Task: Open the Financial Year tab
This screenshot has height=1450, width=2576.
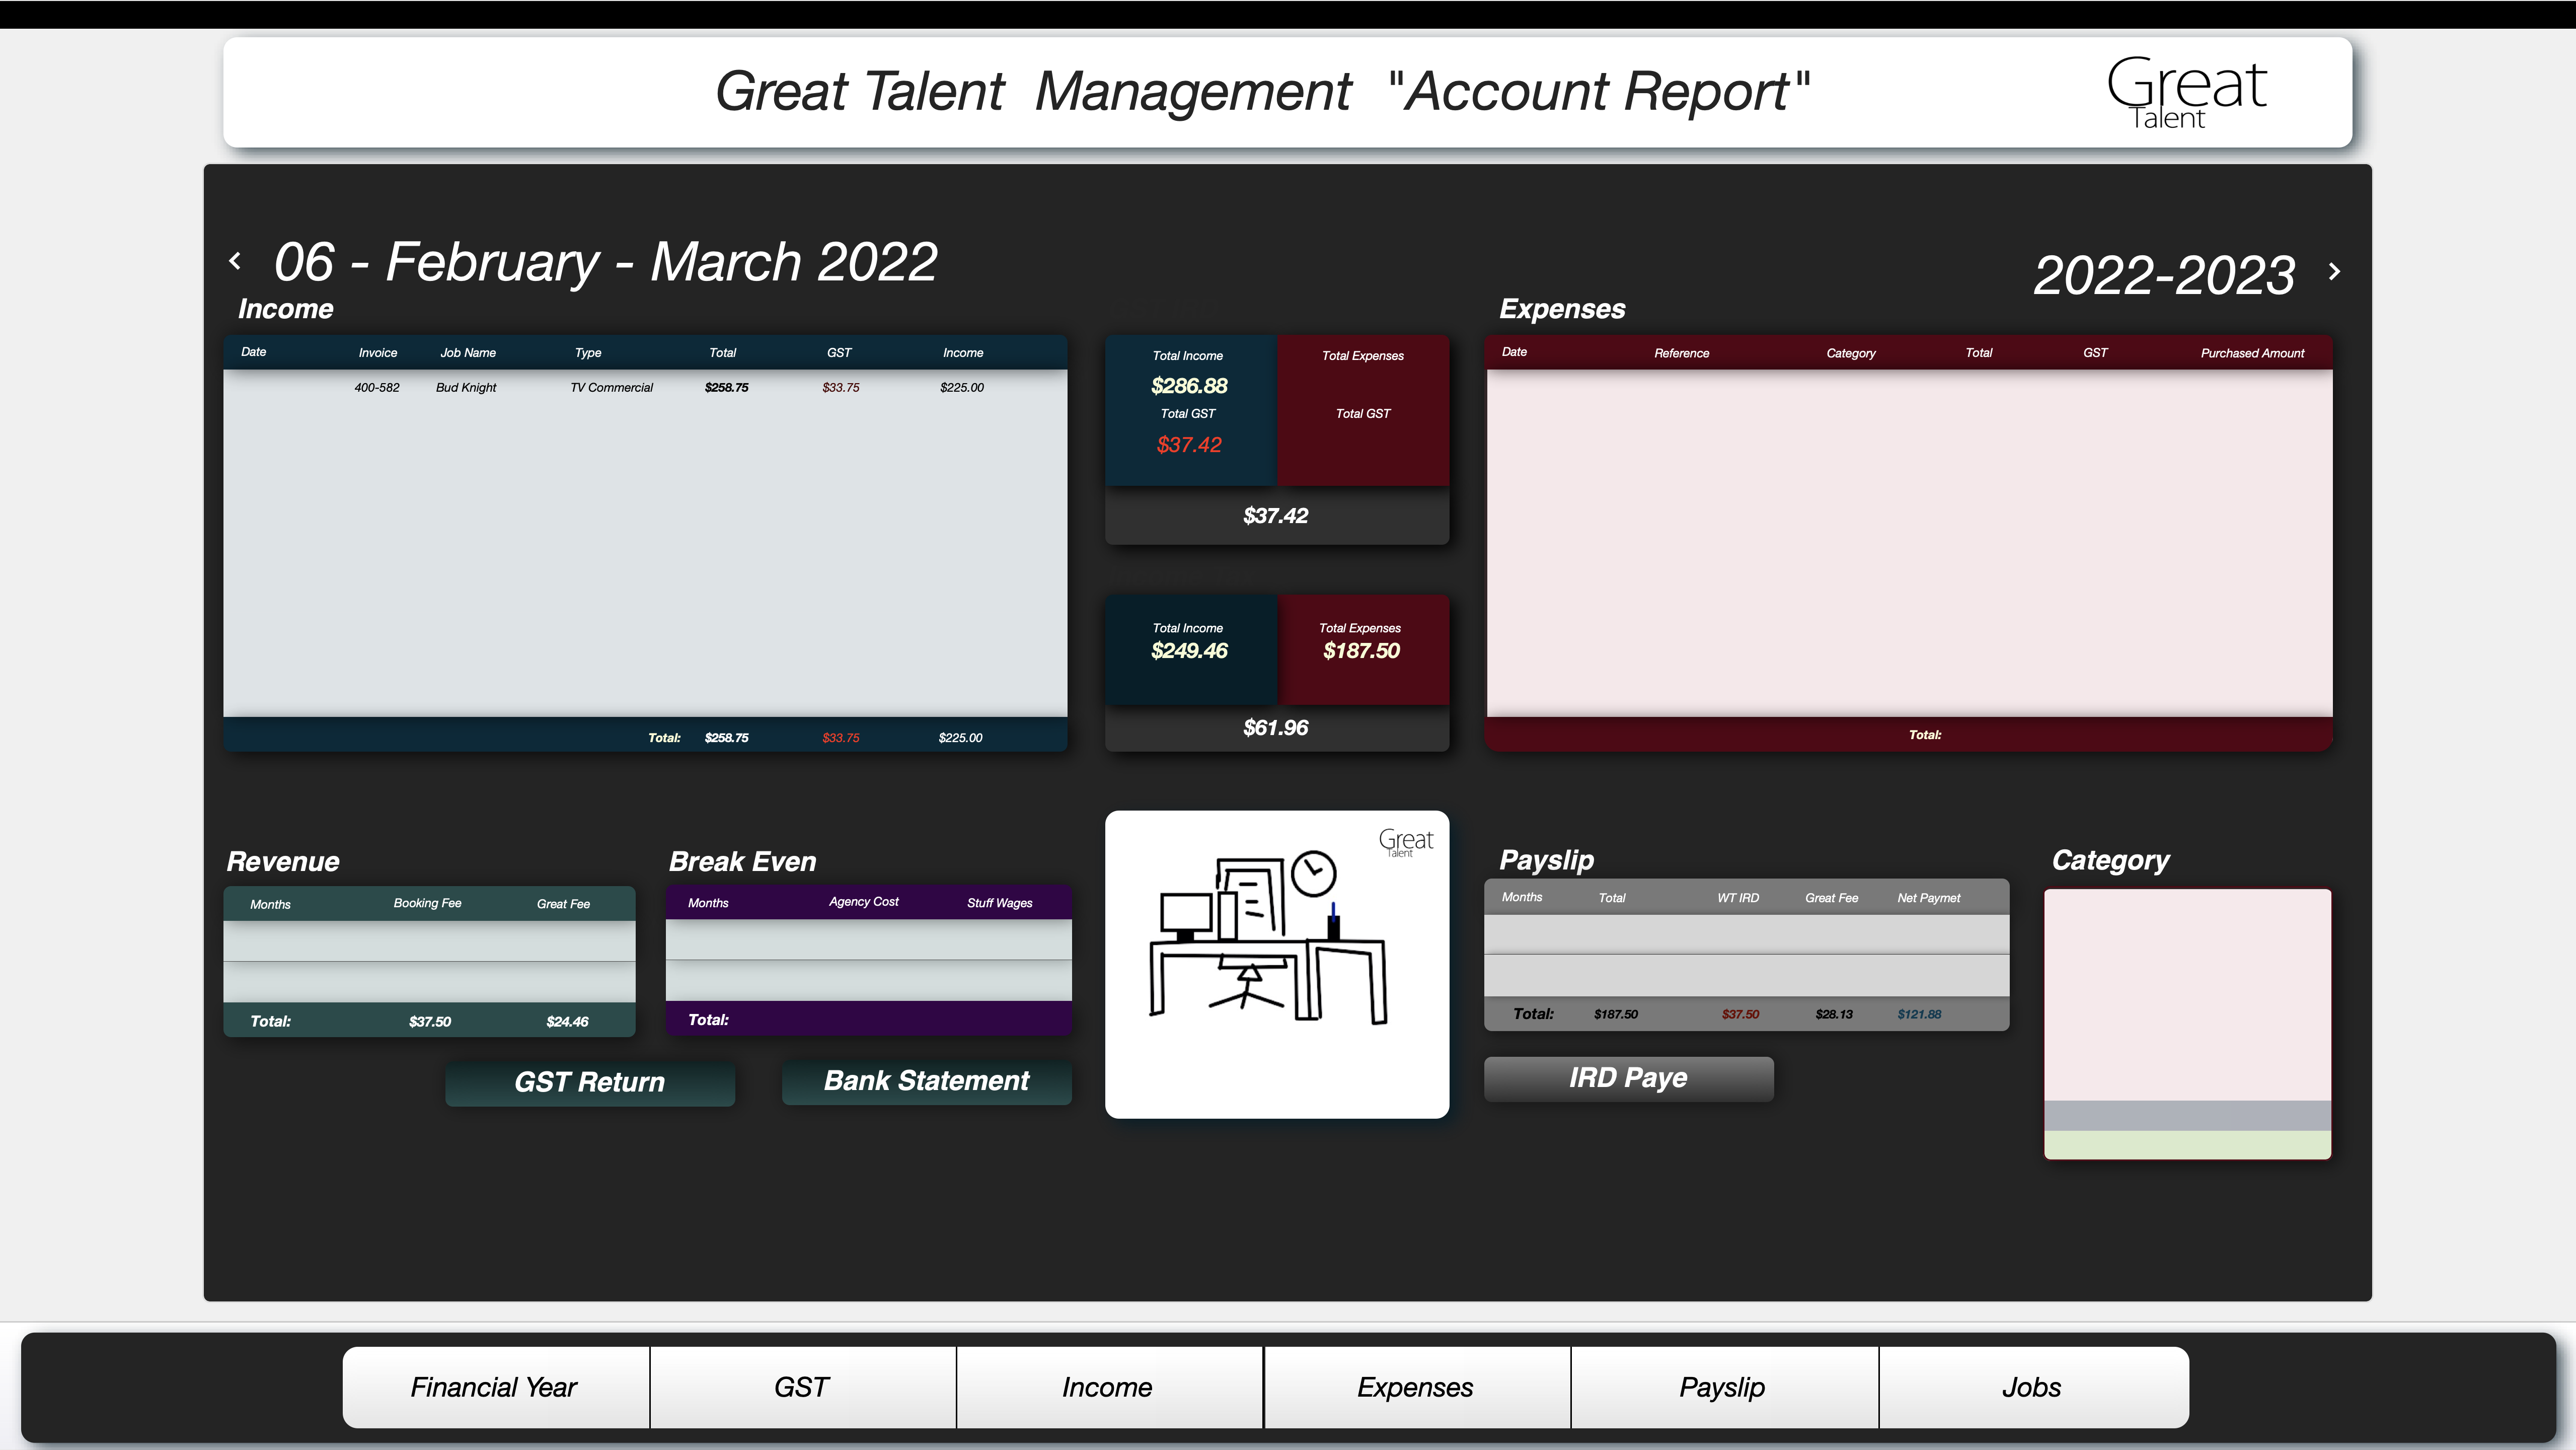Action: (x=495, y=1387)
